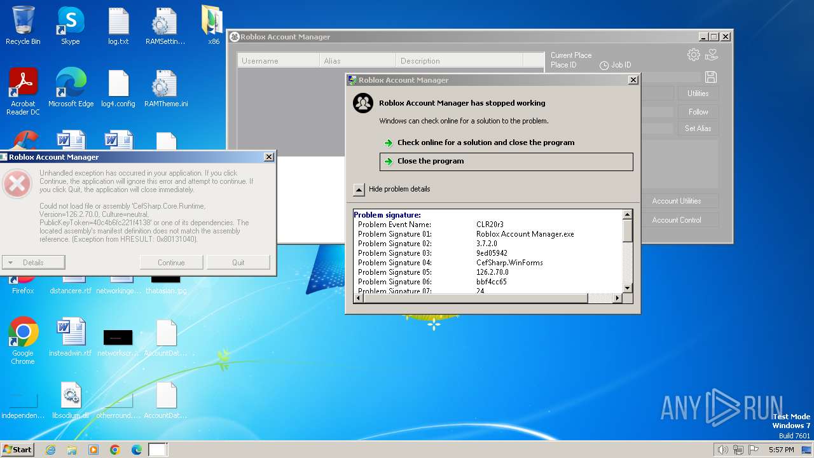Click the network tray icon
The image size is (814, 458).
(738, 450)
